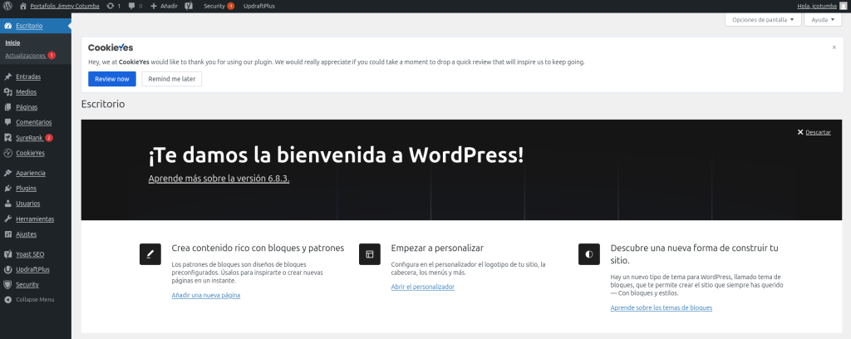Click the layout icon for customizing

coord(369,254)
